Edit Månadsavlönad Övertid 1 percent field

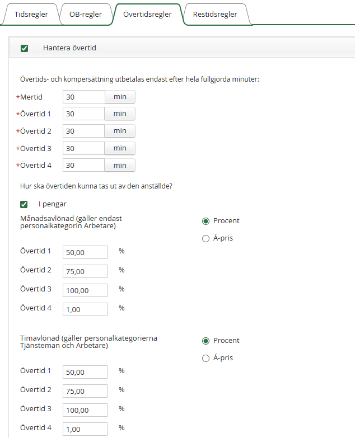tap(85, 252)
